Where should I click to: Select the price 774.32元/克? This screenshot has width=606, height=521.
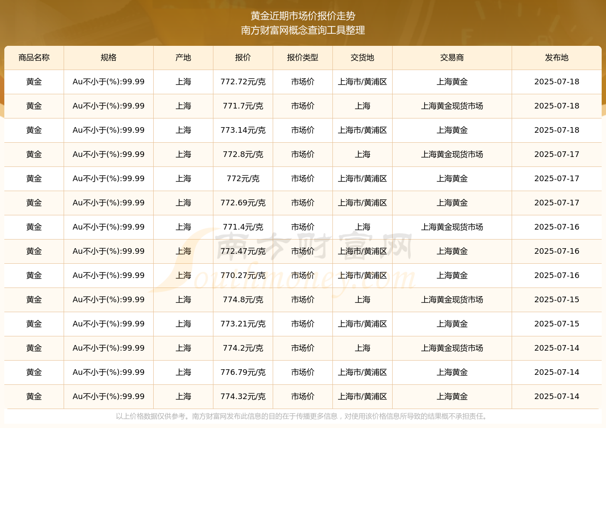(243, 396)
